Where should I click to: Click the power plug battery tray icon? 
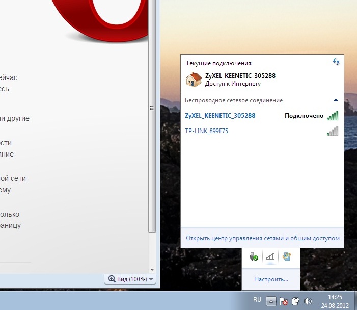tap(295, 301)
